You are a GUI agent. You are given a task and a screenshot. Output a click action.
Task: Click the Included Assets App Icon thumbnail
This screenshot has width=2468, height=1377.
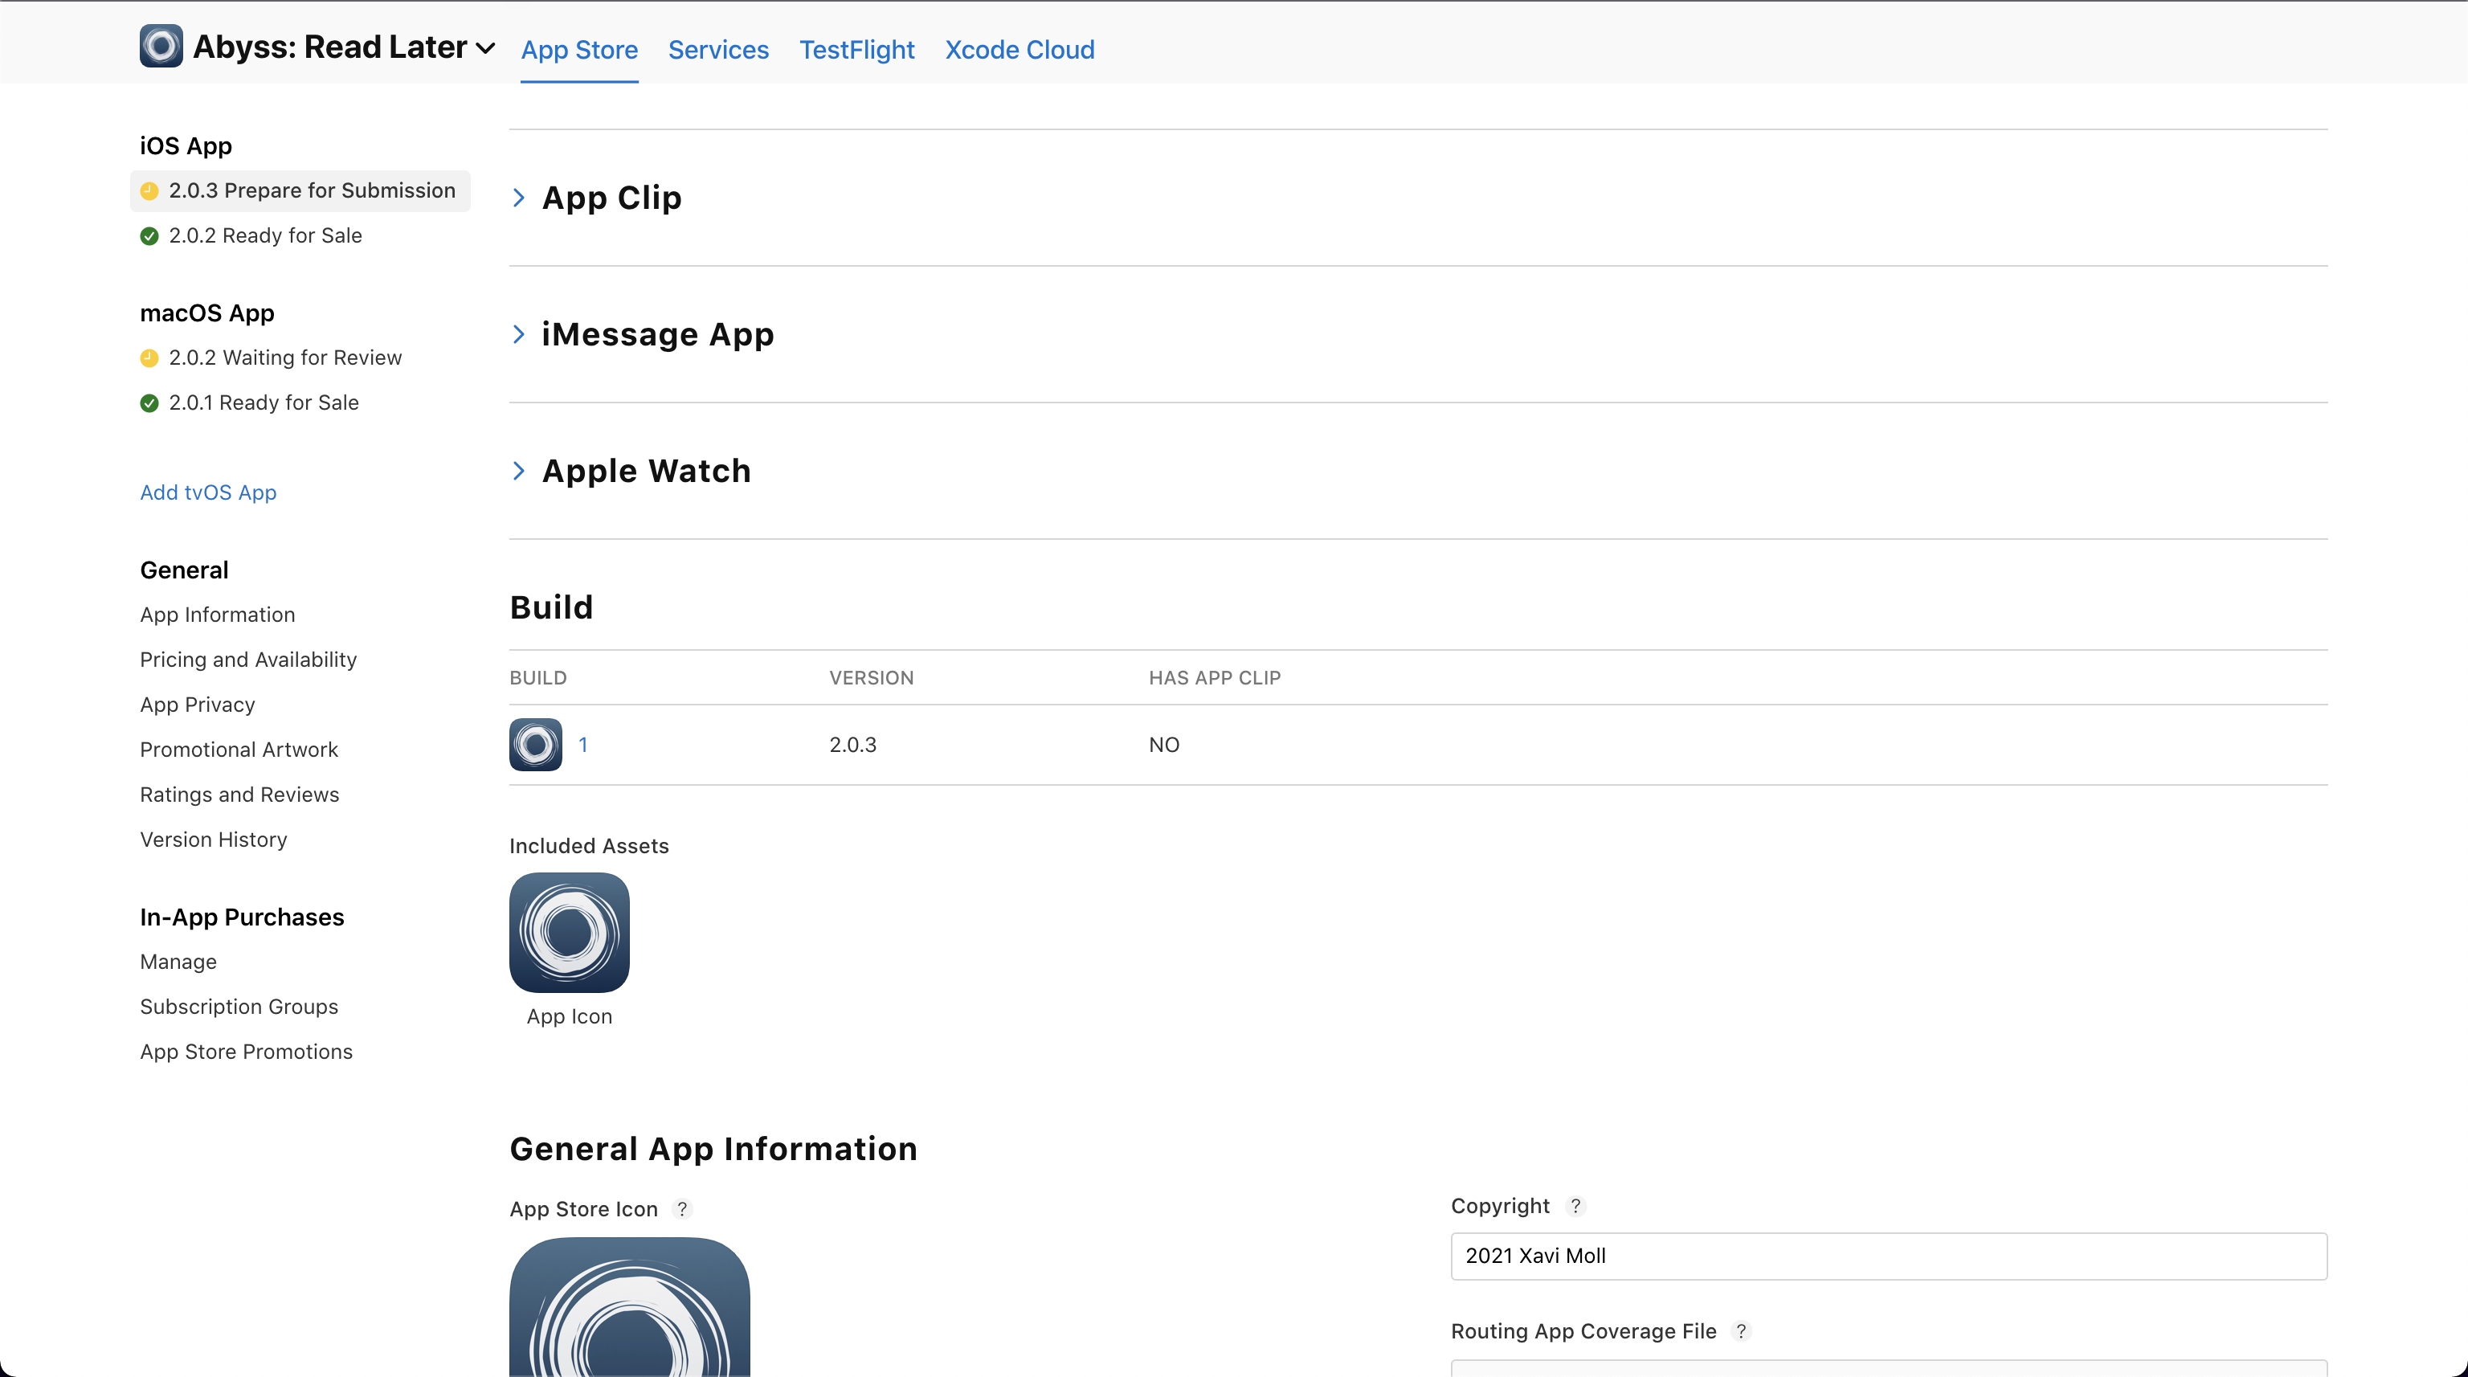tap(569, 933)
